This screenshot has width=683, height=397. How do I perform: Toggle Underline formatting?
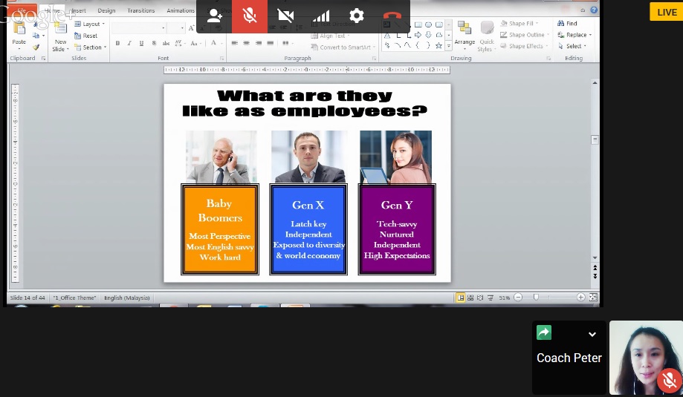tap(141, 43)
